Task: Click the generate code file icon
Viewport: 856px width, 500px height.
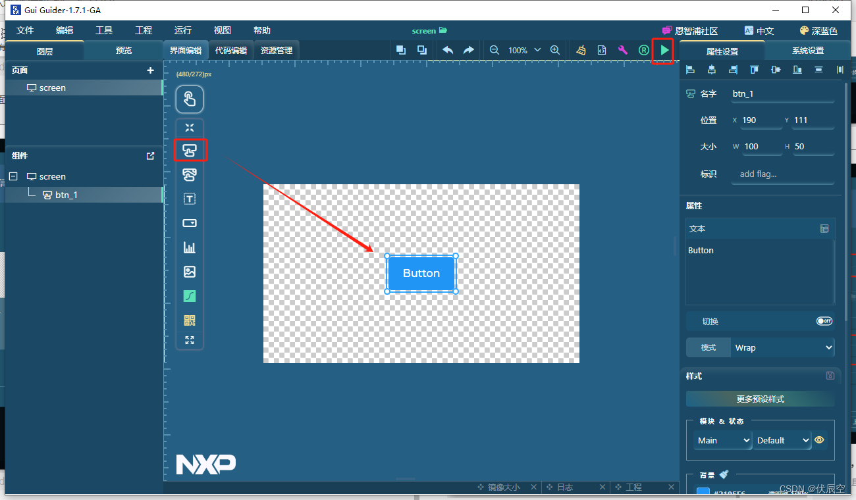Action: click(602, 50)
